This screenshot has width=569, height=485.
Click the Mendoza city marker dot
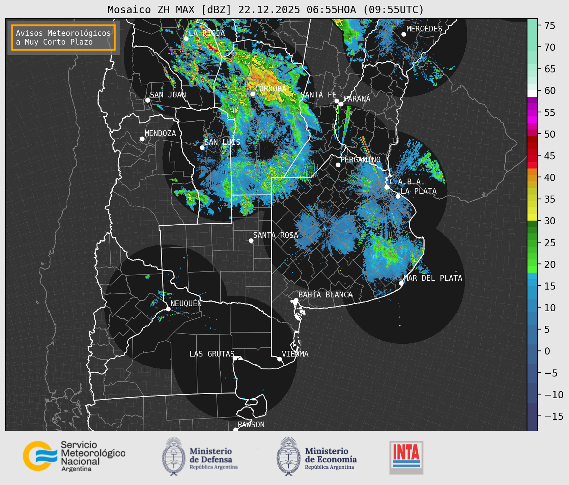tap(142, 139)
